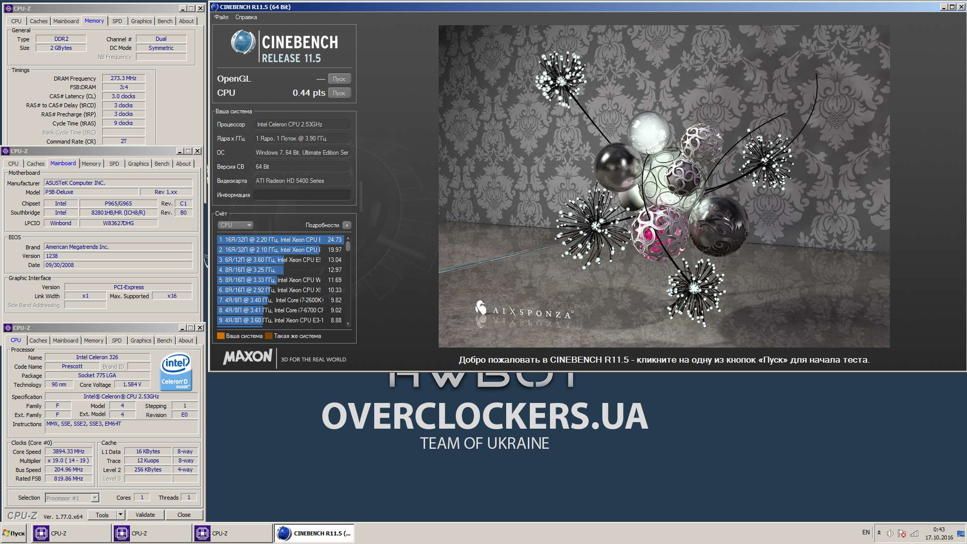Open Mainboard tab in the bottom CPU-Z window
967x544 pixels.
pyautogui.click(x=65, y=341)
